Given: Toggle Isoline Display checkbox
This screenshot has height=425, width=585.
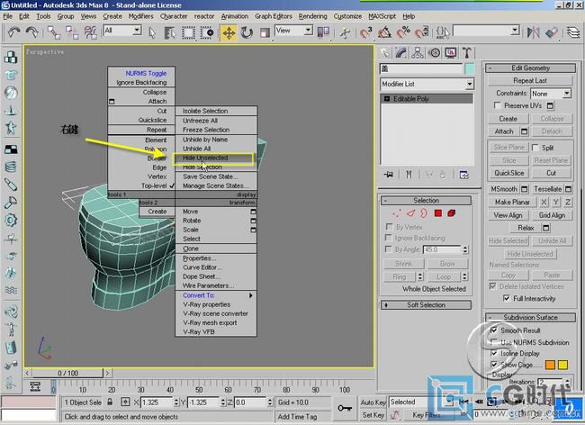Looking at the screenshot, I should click(x=493, y=353).
